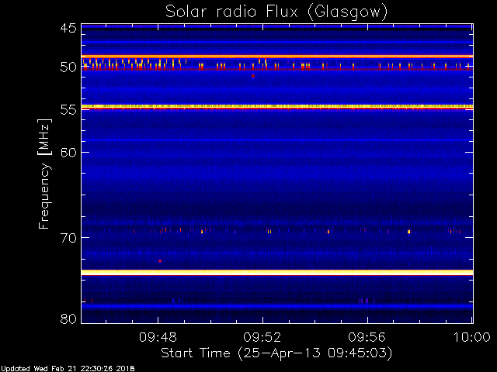
Task: Click the 55 frequency tick label
Action: 68,110
